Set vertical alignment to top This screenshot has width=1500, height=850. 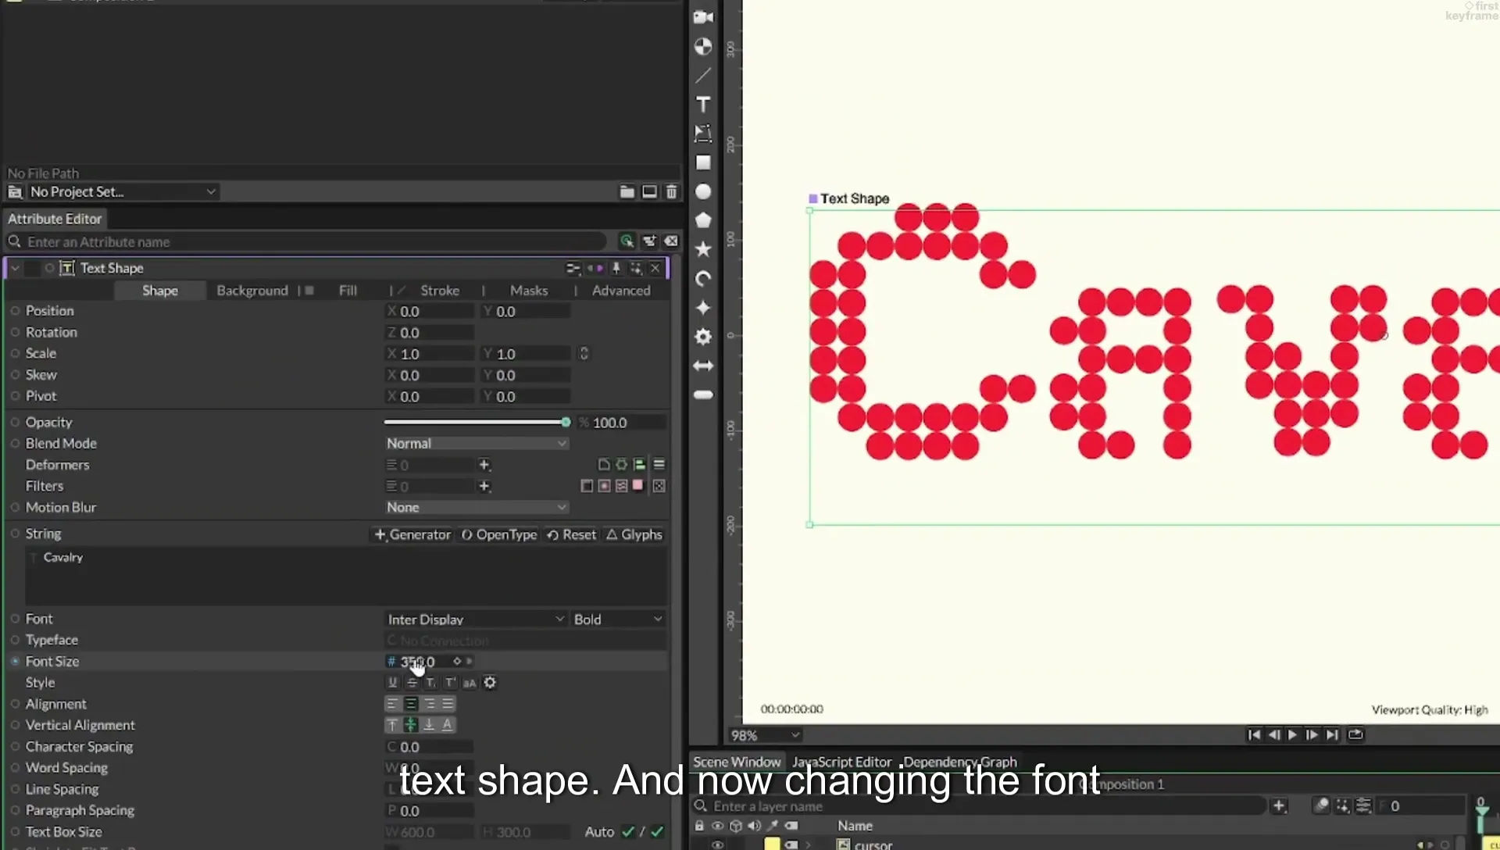tap(393, 725)
